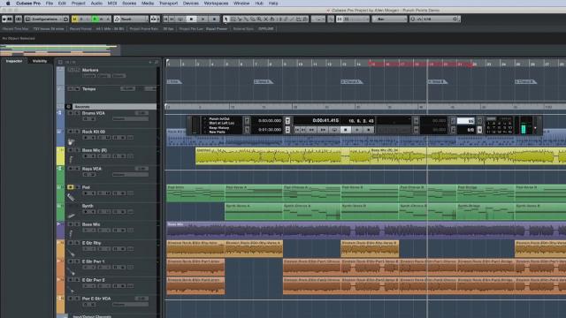Open the File menu
The image size is (566, 318).
coord(50,4)
